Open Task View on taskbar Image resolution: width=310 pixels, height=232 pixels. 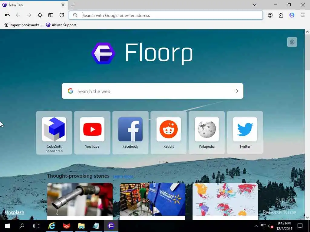[x=36, y=226]
